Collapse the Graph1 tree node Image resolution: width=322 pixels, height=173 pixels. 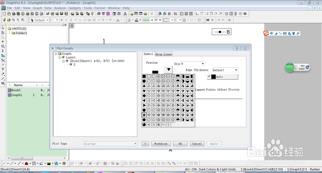(x=56, y=54)
